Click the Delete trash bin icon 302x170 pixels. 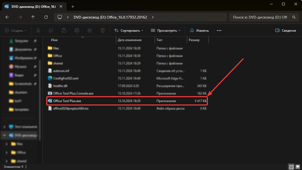[103, 30]
